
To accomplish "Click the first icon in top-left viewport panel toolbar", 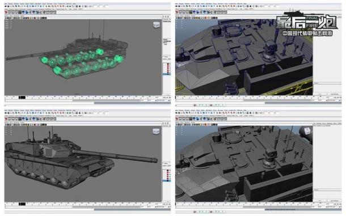I will click(6, 18).
